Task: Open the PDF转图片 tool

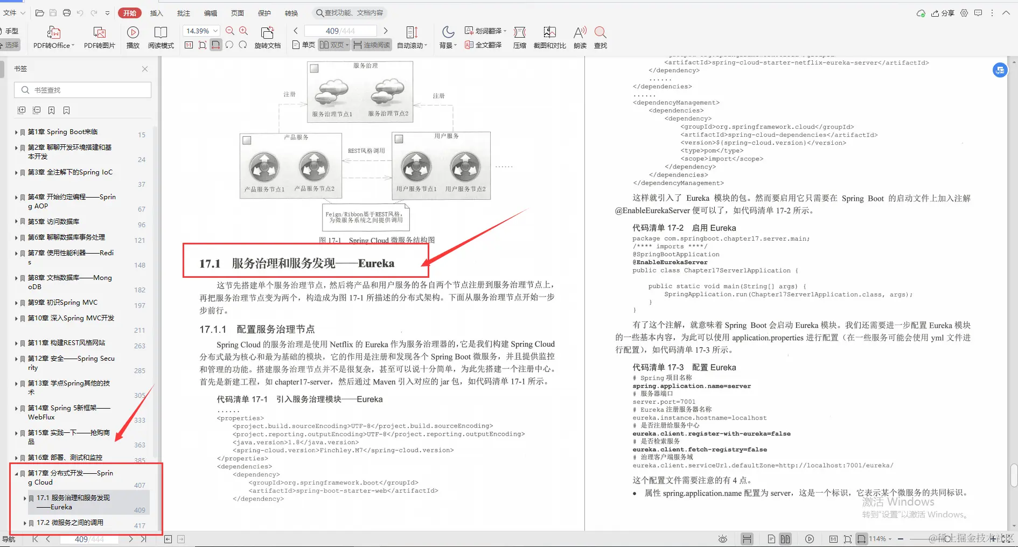Action: pyautogui.click(x=99, y=37)
